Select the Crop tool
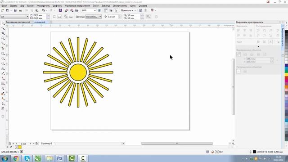The height and width of the screenshot is (162, 288). click(x=3, y=33)
